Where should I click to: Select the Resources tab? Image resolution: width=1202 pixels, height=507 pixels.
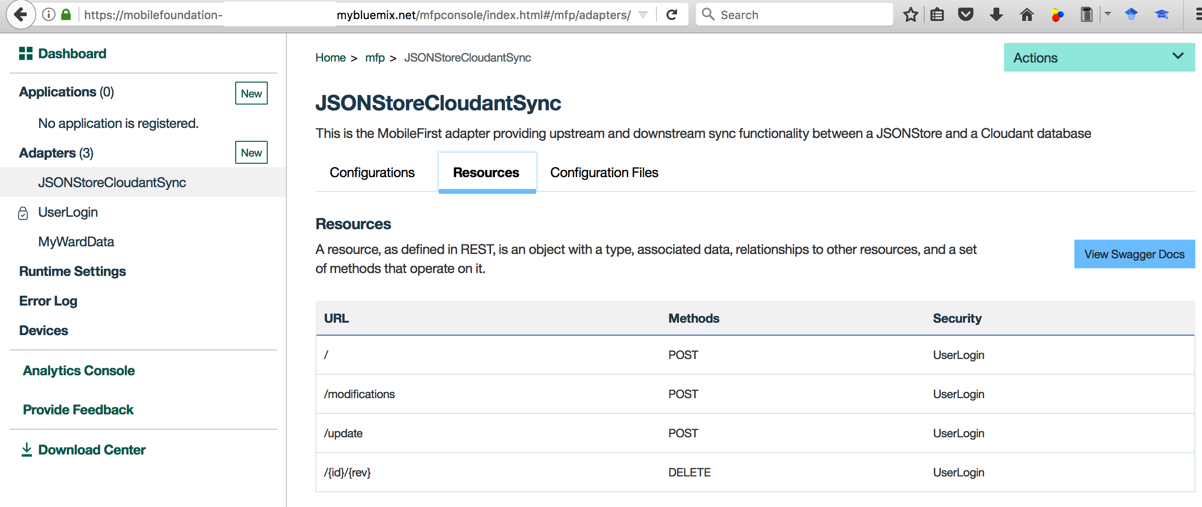[487, 172]
